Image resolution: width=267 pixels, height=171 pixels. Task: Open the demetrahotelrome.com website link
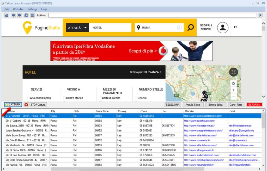[x=203, y=116]
